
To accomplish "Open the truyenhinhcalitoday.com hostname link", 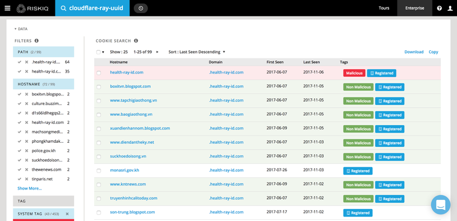I will [x=134, y=198].
